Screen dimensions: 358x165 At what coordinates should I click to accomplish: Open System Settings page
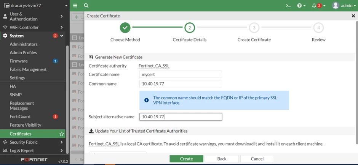[x=17, y=78]
